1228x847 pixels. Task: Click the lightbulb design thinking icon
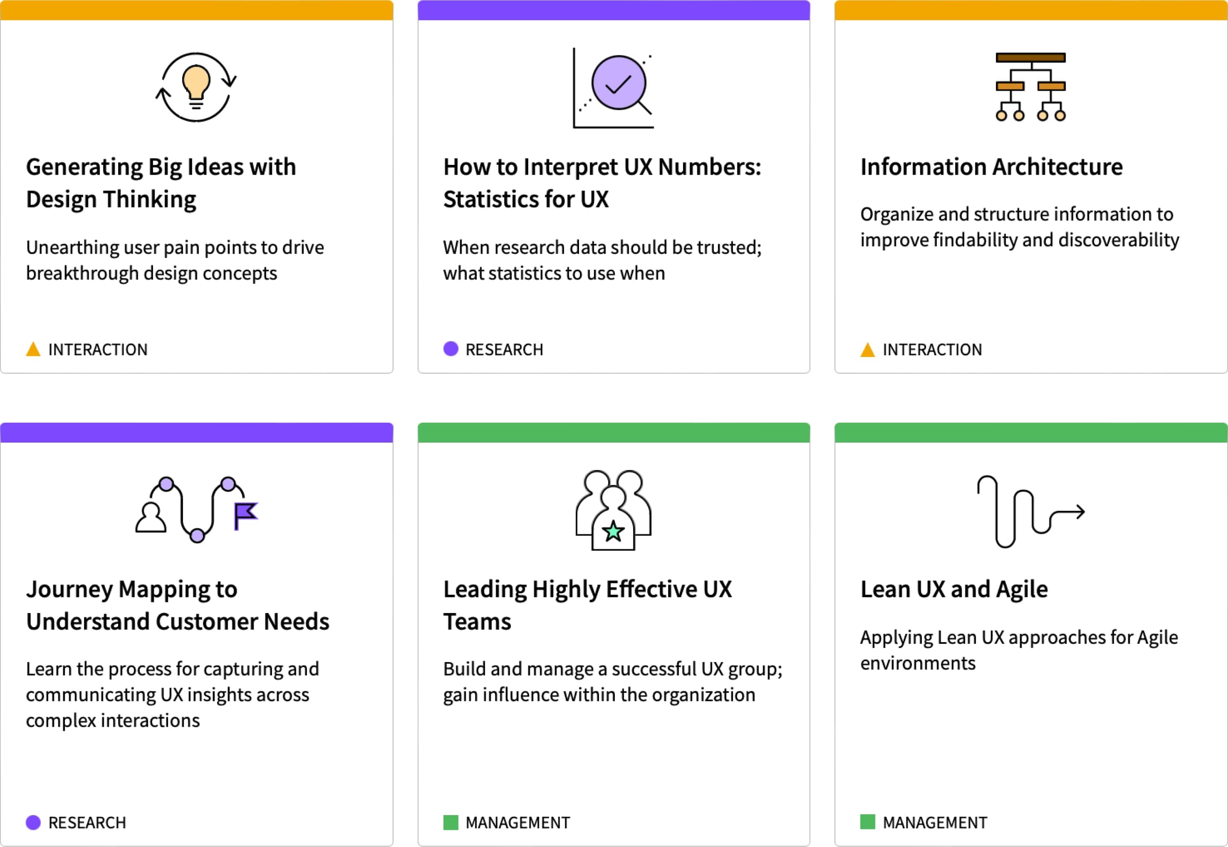click(x=196, y=88)
